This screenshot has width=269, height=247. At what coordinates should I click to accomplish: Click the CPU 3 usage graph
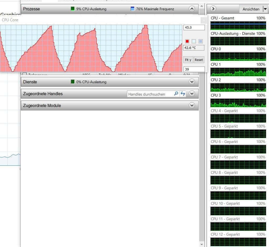[x=238, y=103]
